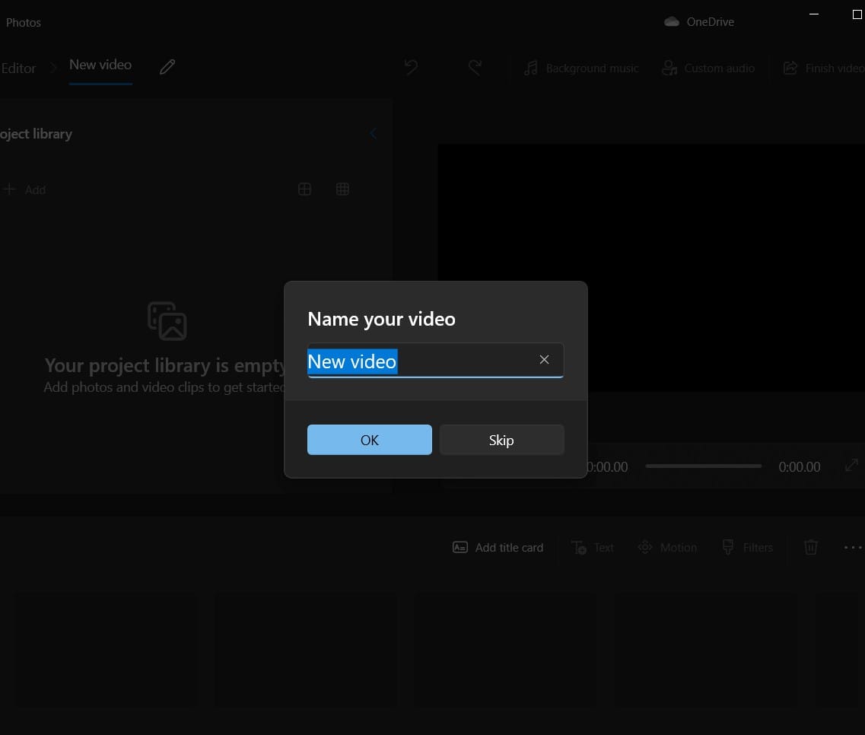The height and width of the screenshot is (735, 865).
Task: Select the Text tool in storyboard
Action: [592, 547]
